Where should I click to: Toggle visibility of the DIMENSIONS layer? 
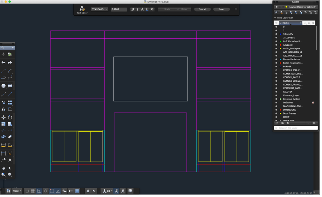click(x=276, y=110)
